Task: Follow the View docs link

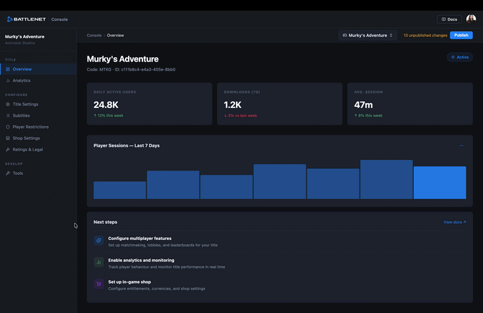Action: [455, 222]
